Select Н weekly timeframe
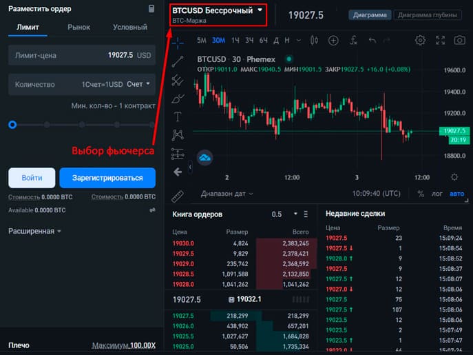 tap(287, 40)
